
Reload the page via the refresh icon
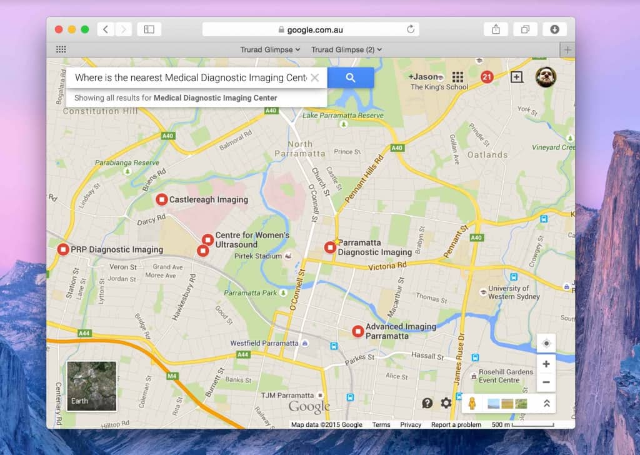pos(411,29)
